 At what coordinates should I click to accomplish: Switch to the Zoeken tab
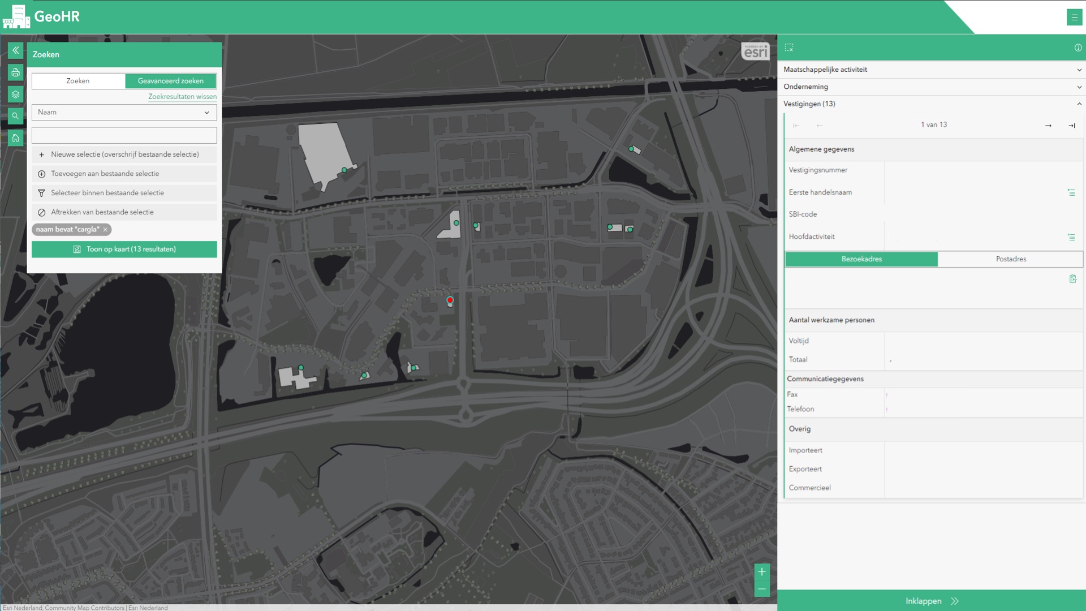pos(78,81)
